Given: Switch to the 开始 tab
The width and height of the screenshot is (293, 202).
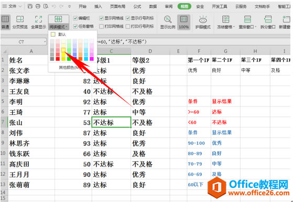Looking at the screenshot, I should (82, 6).
